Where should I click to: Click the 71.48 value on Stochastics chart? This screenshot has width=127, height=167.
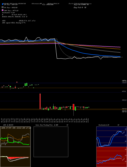[123, 133]
